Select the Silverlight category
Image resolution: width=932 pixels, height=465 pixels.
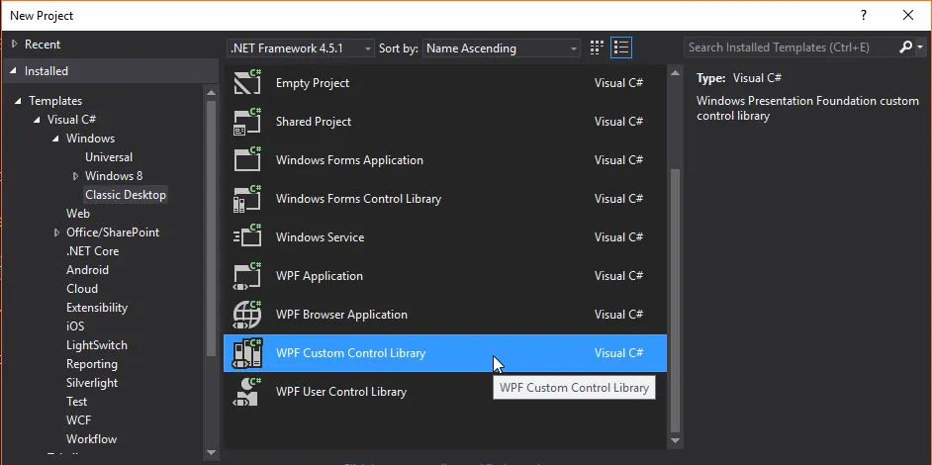pyautogui.click(x=92, y=382)
